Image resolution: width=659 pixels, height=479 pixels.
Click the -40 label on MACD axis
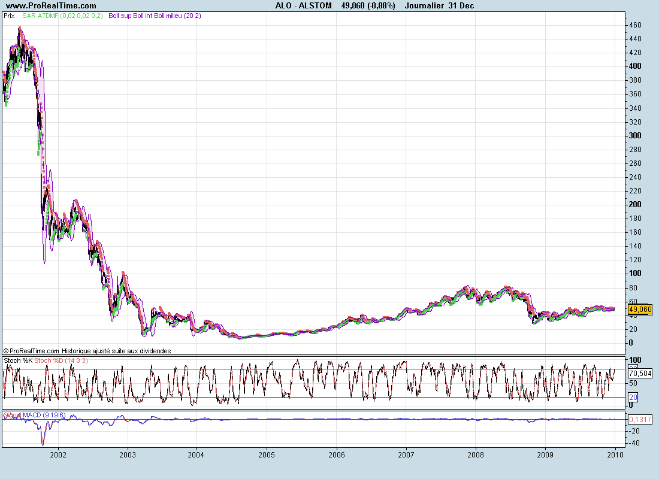pyautogui.click(x=634, y=443)
